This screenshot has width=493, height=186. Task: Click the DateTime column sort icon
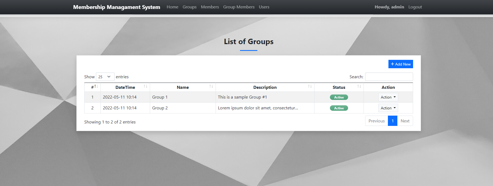coord(145,87)
